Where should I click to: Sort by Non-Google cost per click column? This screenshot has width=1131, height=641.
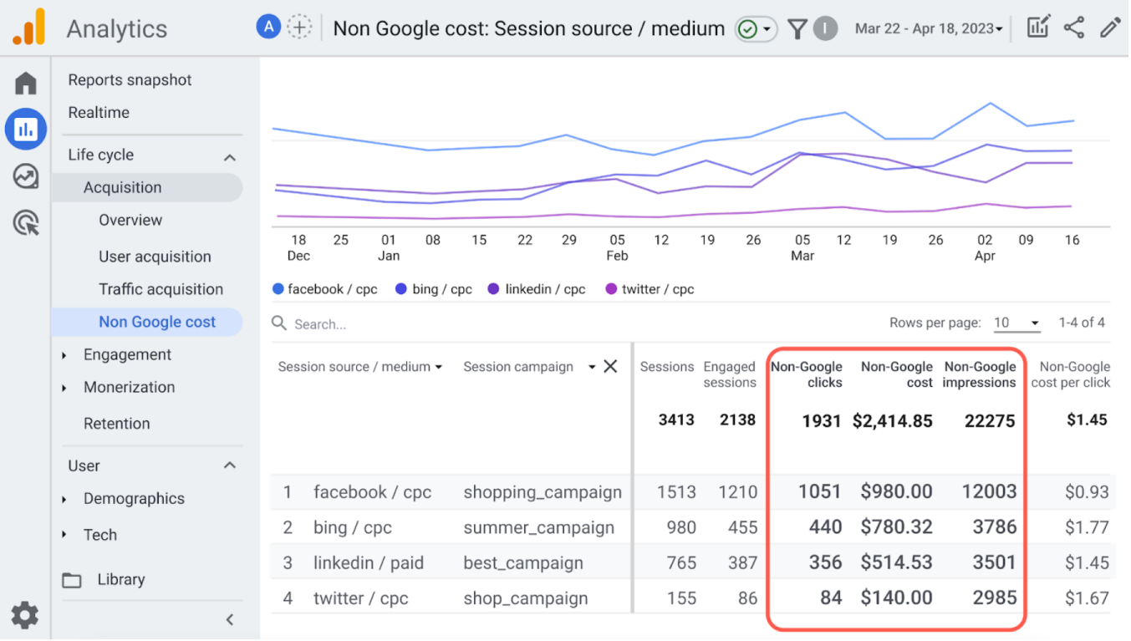[x=1071, y=374]
